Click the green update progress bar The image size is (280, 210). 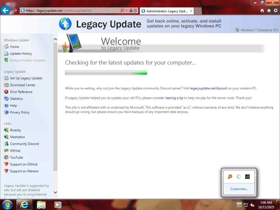pyautogui.click(x=106, y=72)
